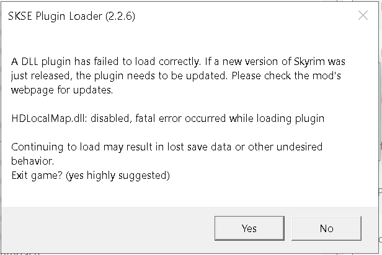382x255 pixels.
Task: Click the (2.2.6) version number in title
Action: (120, 16)
